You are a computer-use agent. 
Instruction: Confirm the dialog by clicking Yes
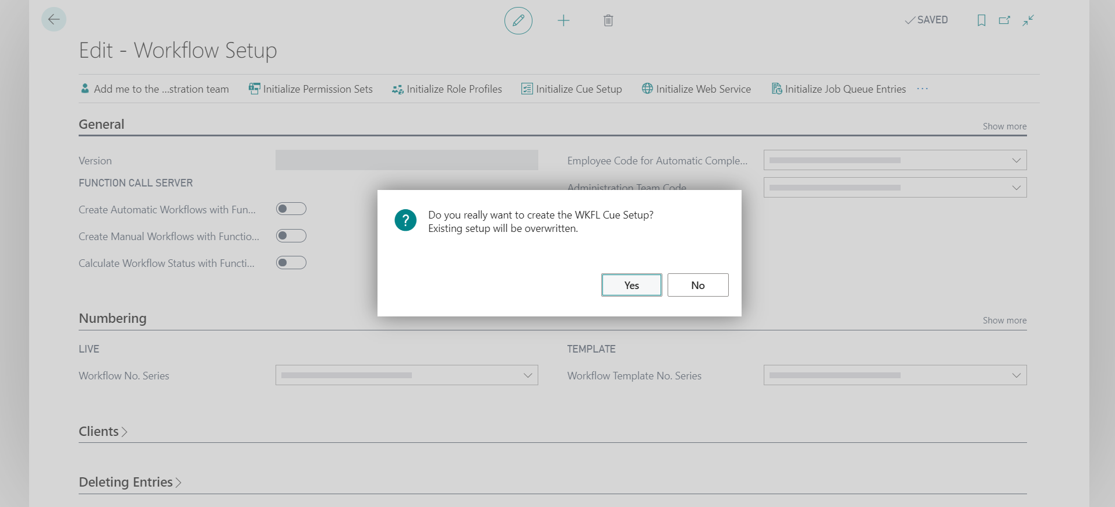pos(631,286)
